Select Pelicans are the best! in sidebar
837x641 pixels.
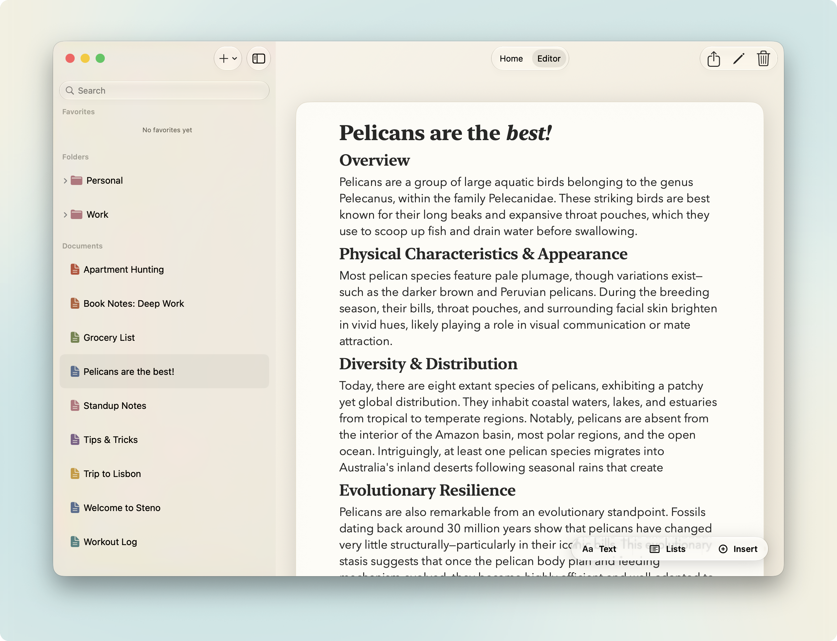click(164, 371)
